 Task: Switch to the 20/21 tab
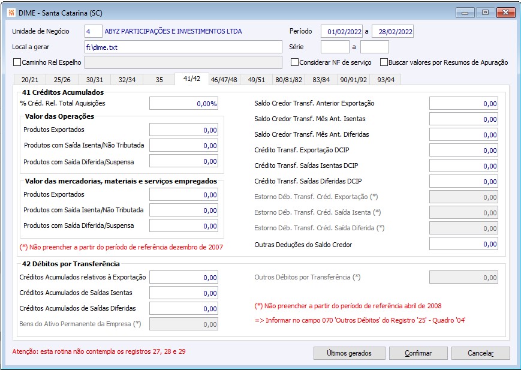point(29,80)
